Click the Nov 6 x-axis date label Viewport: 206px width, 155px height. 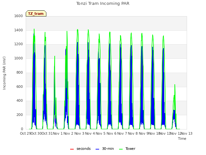[111, 133]
